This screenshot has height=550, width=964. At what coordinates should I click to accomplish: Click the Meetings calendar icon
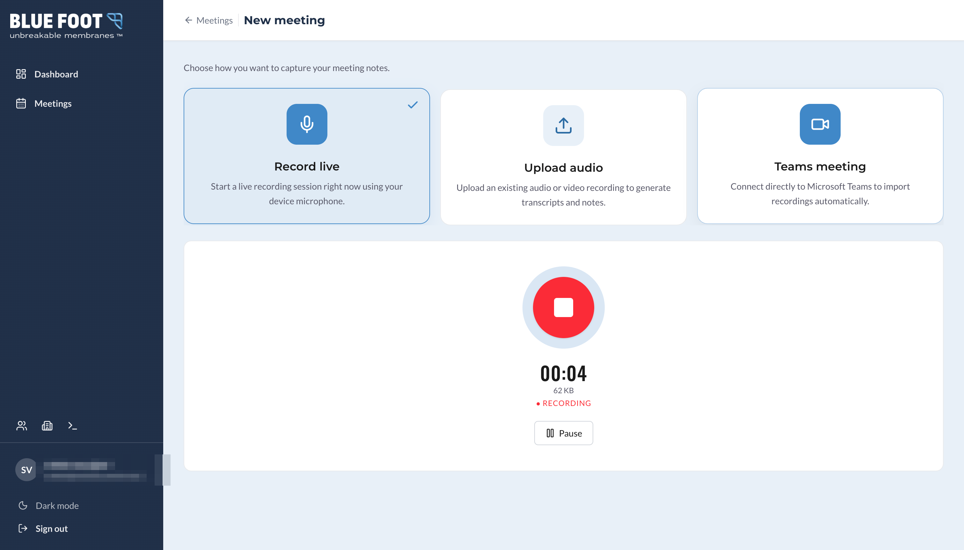pos(21,104)
